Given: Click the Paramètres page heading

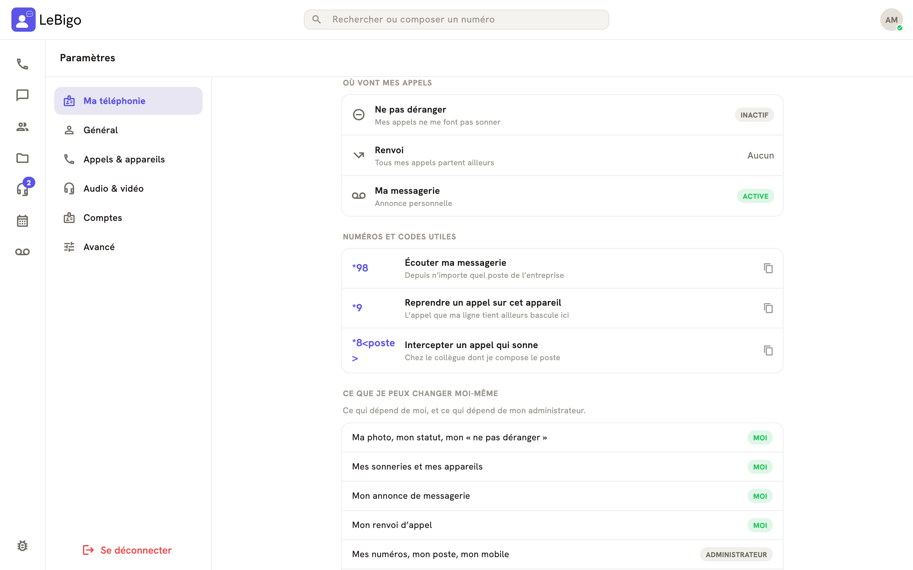Looking at the screenshot, I should pos(87,58).
